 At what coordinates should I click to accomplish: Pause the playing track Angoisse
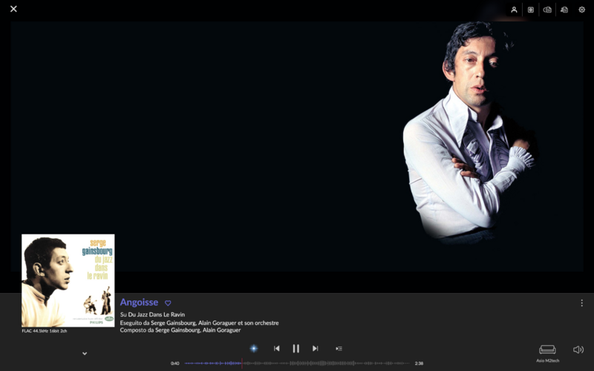tap(296, 348)
